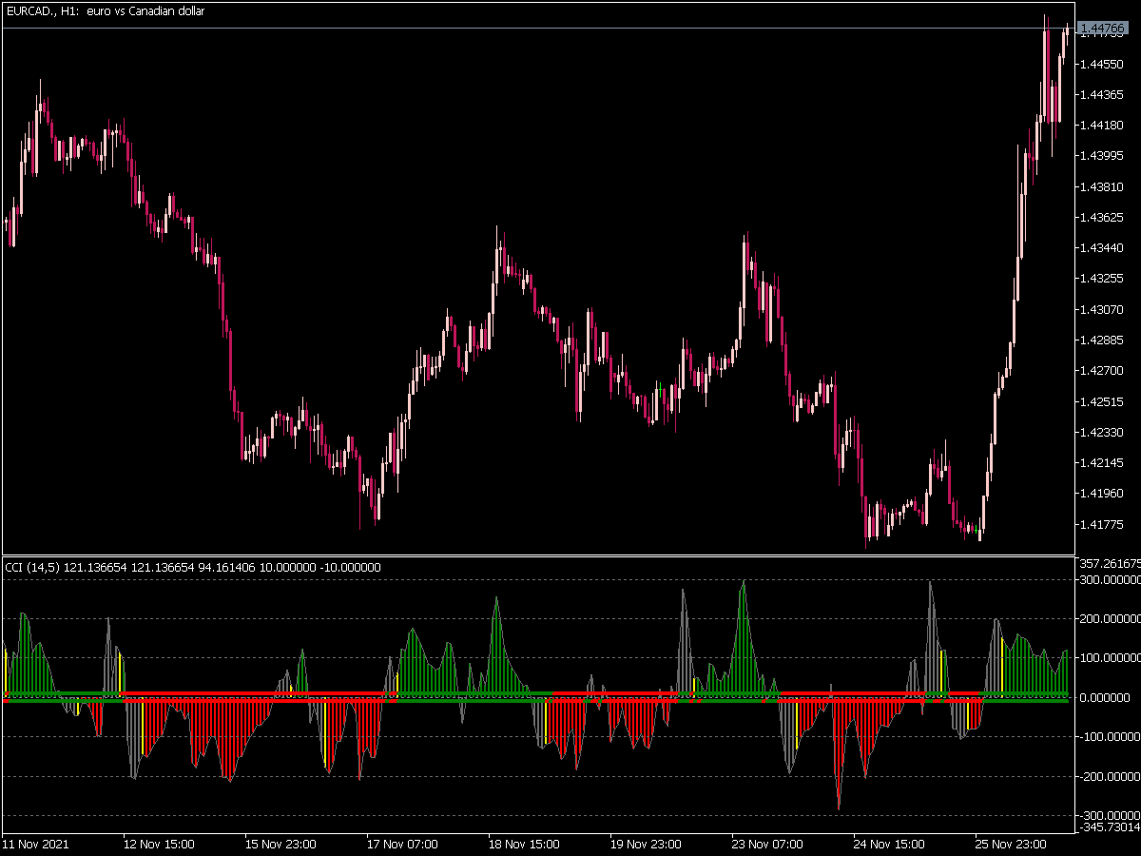This screenshot has height=856, width=1141.
Task: Click the 15 Nov 23:00 time label
Action: 280,844
